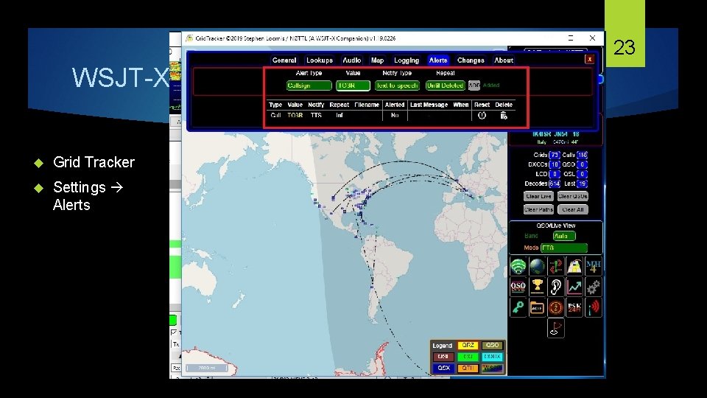Delete the TO3R alert with trash icon
The width and height of the screenshot is (707, 398).
(504, 116)
